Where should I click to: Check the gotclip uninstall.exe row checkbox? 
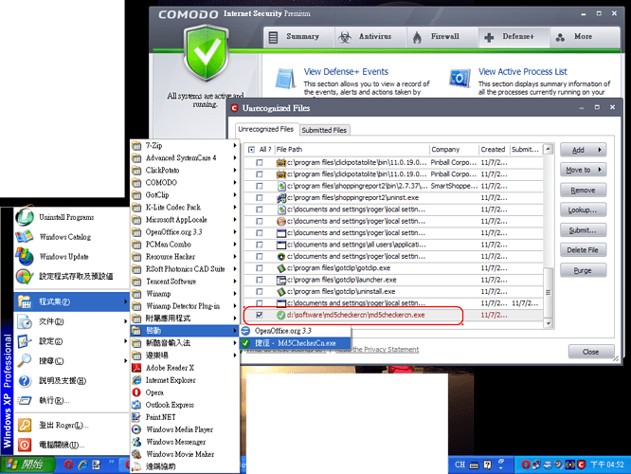260,291
